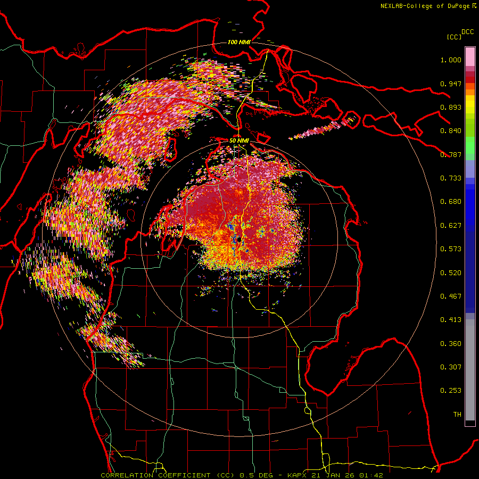The width and height of the screenshot is (479, 479).
Task: Click the 0.413 scale value
Action: 451,320
